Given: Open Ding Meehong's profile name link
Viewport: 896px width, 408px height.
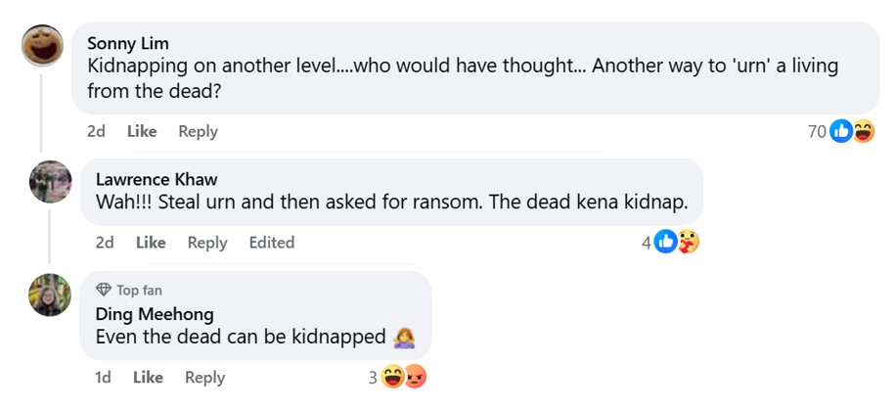Looking at the screenshot, I should coord(155,314).
